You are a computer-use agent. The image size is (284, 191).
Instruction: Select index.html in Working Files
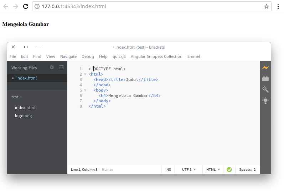pos(37,78)
